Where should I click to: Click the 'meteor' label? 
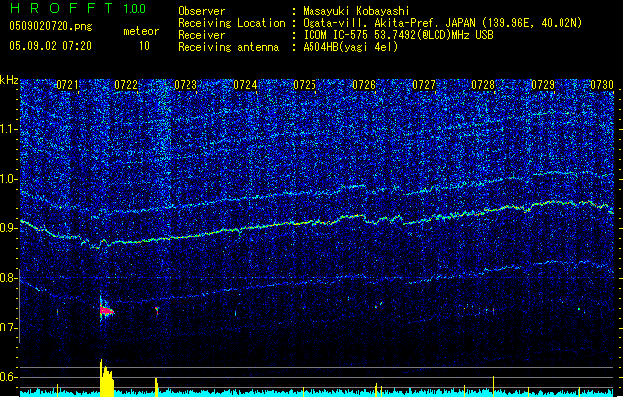click(x=141, y=32)
